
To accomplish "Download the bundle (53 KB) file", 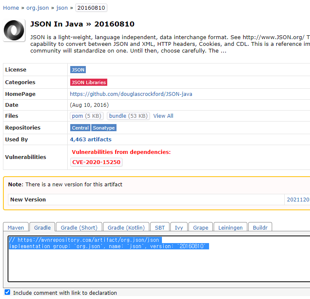I will point(128,116).
